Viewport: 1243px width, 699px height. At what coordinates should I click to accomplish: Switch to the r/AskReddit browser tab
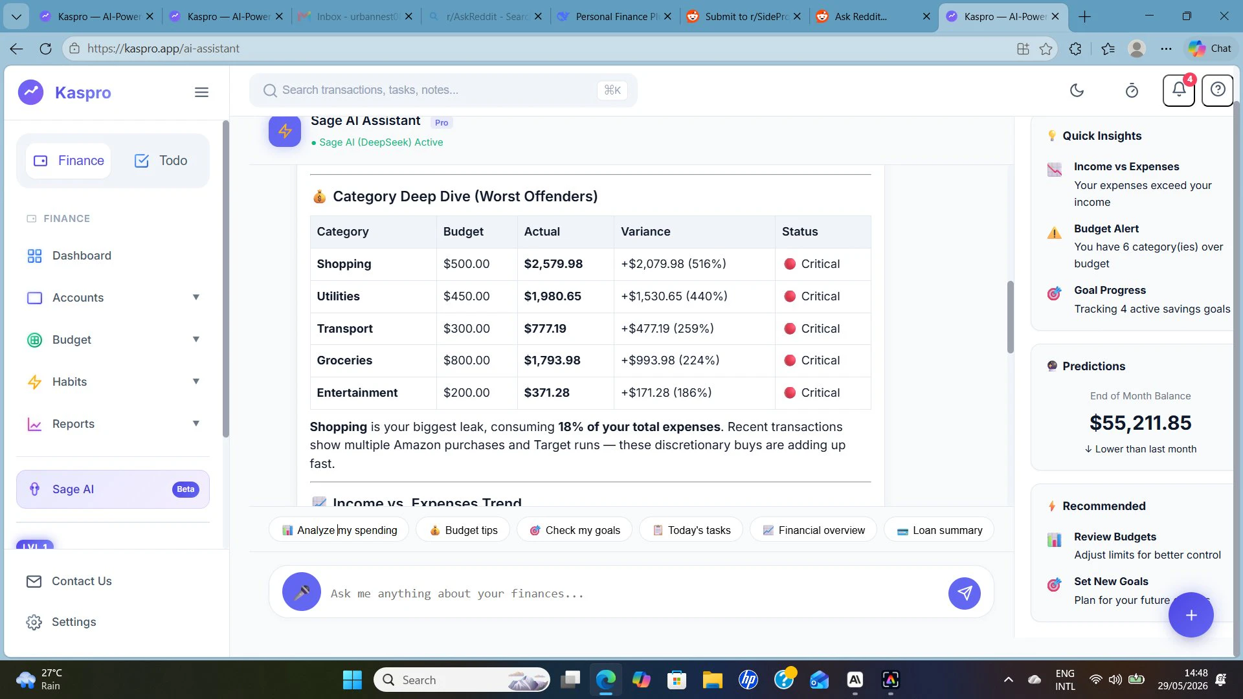point(486,17)
